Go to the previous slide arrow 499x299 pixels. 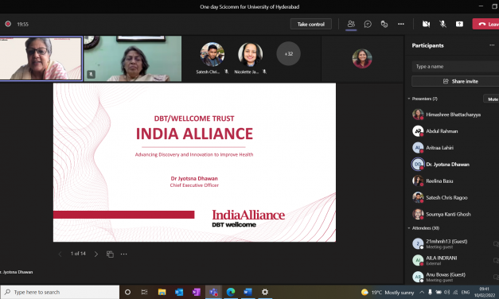tap(60, 254)
